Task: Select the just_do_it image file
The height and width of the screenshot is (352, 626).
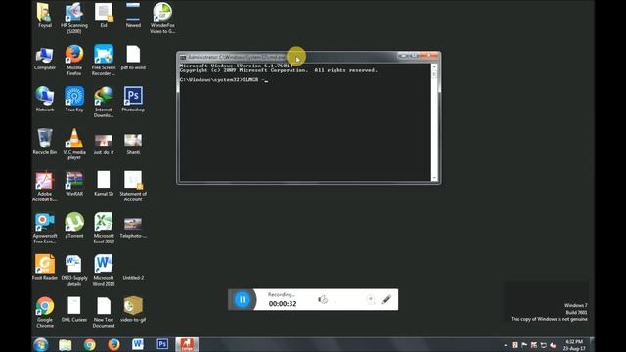Action: pos(104,144)
